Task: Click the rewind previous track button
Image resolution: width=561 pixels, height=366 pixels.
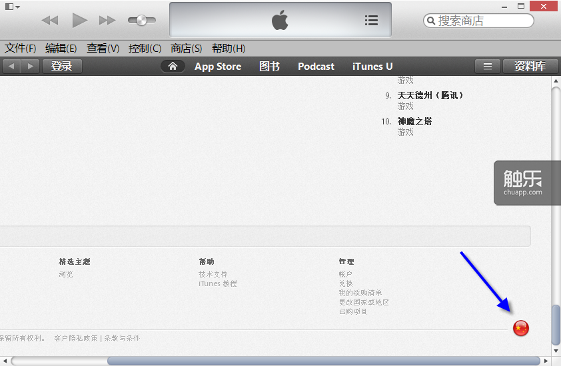Action: point(50,21)
